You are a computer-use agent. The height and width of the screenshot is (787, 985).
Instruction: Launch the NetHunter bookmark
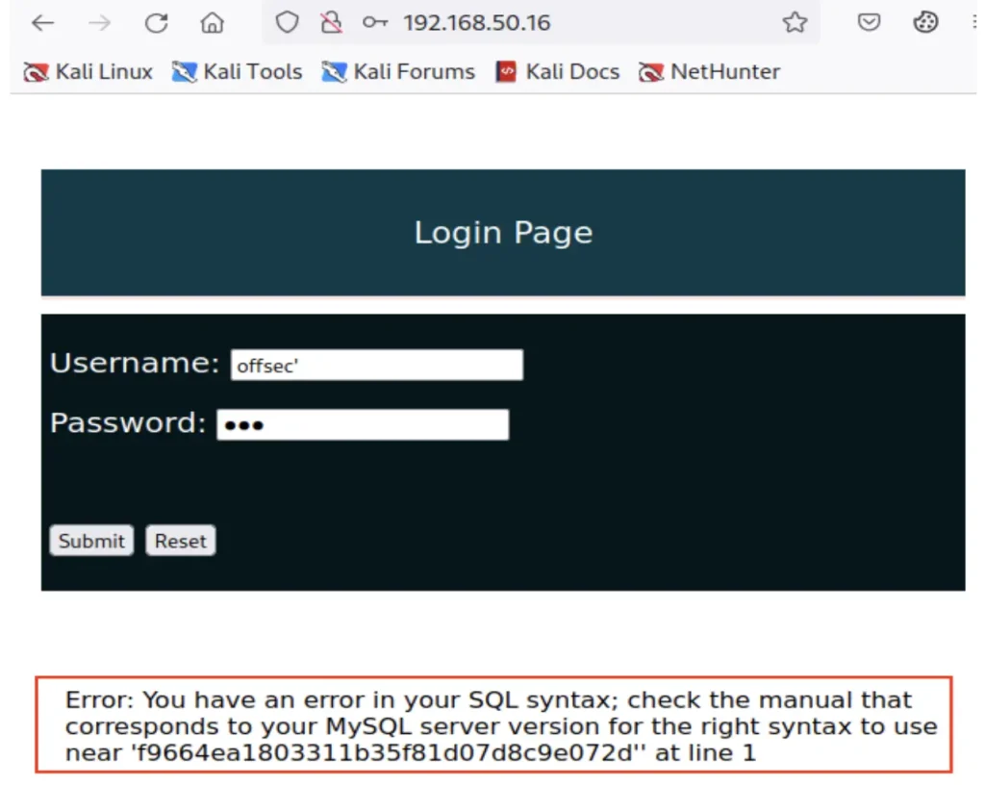click(x=709, y=72)
